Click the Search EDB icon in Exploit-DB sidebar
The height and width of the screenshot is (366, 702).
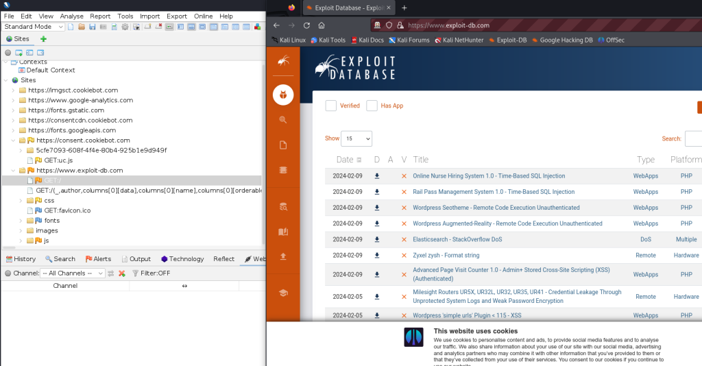tap(283, 206)
